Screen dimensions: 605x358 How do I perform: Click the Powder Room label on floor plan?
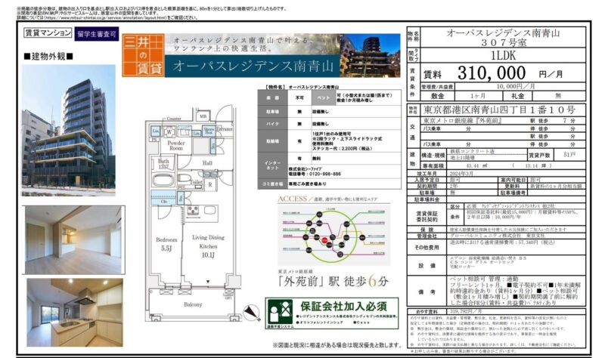coord(176,145)
